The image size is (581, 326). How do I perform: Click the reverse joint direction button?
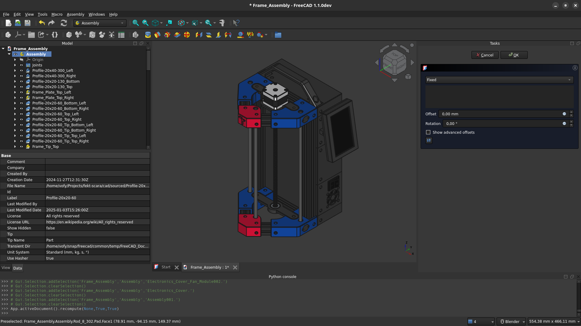point(429,140)
